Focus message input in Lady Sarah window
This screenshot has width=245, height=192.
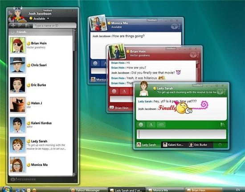181,134
